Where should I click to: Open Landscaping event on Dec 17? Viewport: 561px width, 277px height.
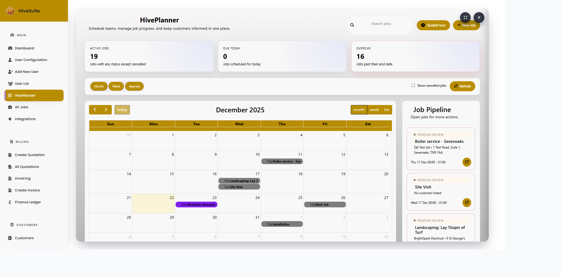click(239, 181)
